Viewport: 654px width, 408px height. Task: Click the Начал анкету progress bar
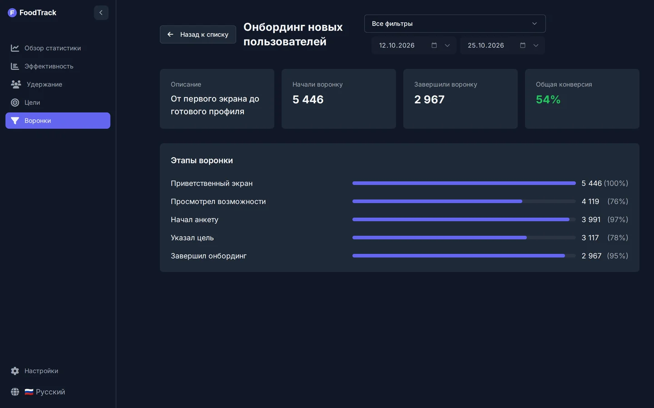tap(464, 219)
